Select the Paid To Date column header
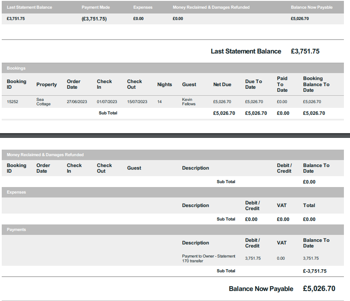The image size is (350, 301). [282, 84]
